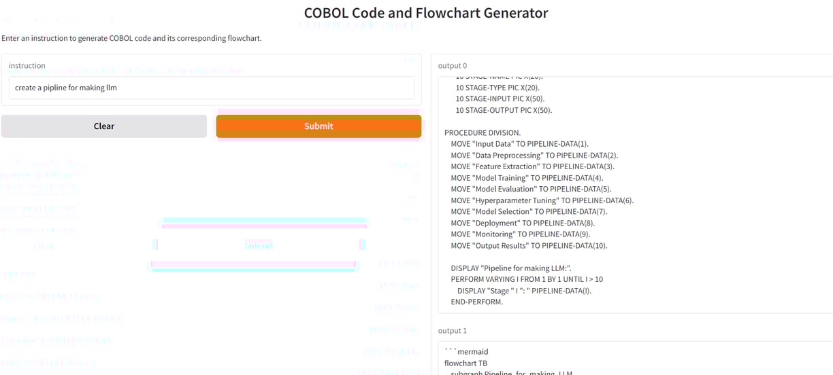833x375 pixels.
Task: Click the orange Submit button
Action: [x=318, y=126]
